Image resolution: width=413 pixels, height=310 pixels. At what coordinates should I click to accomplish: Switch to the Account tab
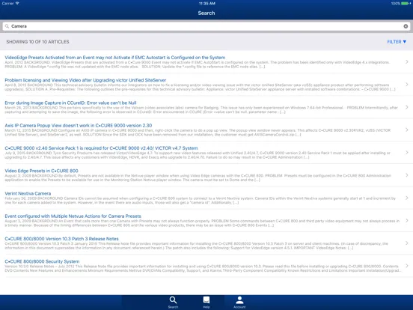point(239,302)
